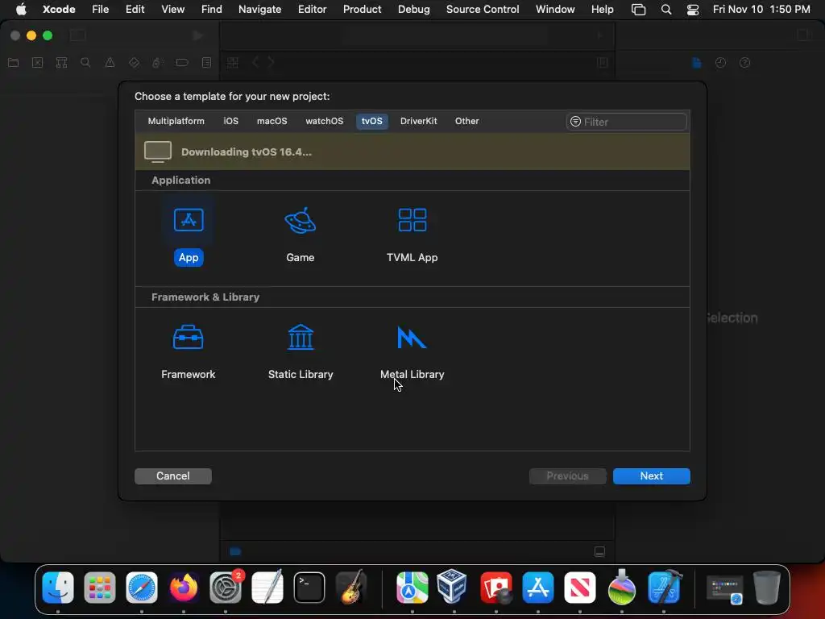Open the Help menu
Image resolution: width=825 pixels, height=619 pixels.
[602, 9]
